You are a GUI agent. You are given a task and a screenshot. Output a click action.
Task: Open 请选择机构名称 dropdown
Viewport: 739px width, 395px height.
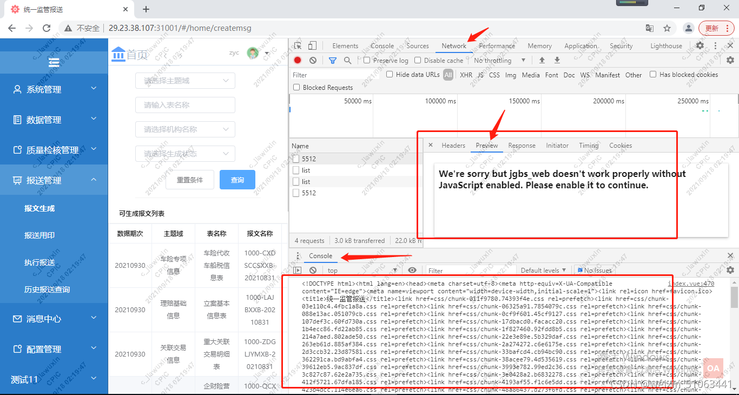(x=185, y=129)
